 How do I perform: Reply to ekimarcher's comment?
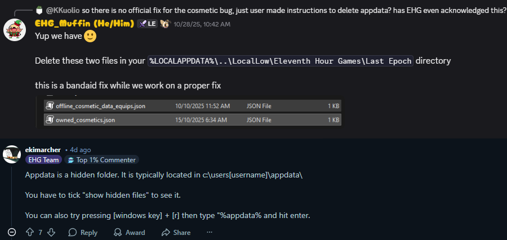(x=83, y=232)
